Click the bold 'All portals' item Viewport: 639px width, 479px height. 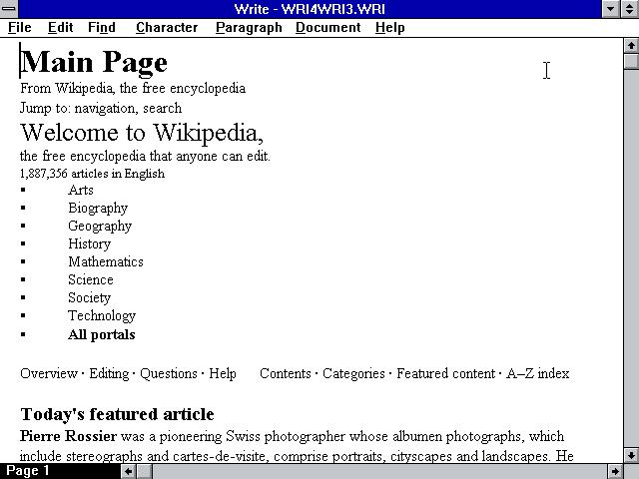102,334
